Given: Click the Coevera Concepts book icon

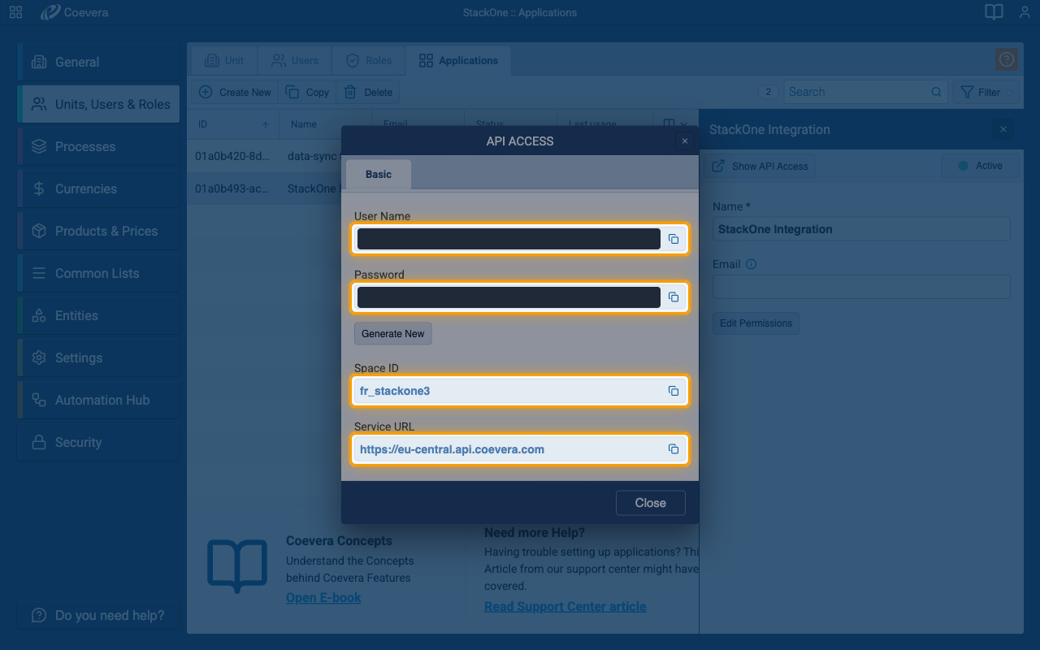Looking at the screenshot, I should 237,566.
